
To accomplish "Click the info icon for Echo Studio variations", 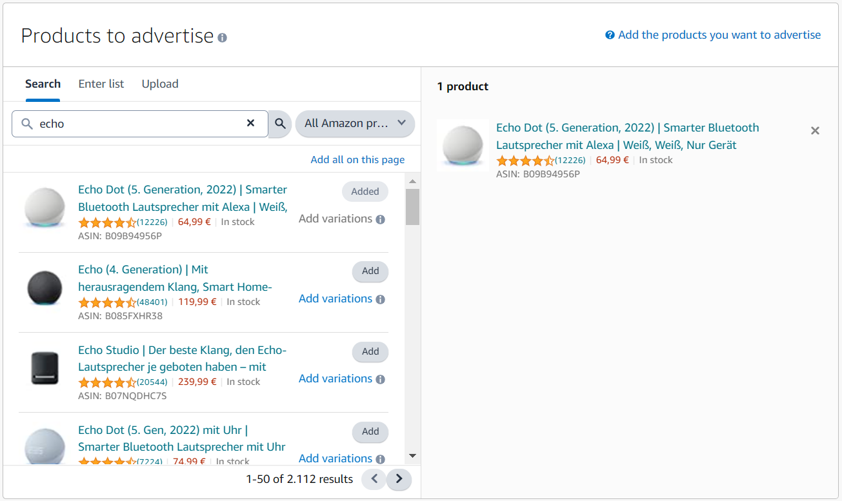I will [x=380, y=379].
